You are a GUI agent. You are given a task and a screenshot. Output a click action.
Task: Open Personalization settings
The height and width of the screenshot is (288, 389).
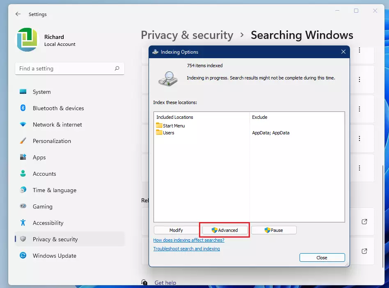tap(69, 141)
